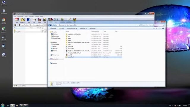Click WinRAR Extract To icon

click(23, 20)
